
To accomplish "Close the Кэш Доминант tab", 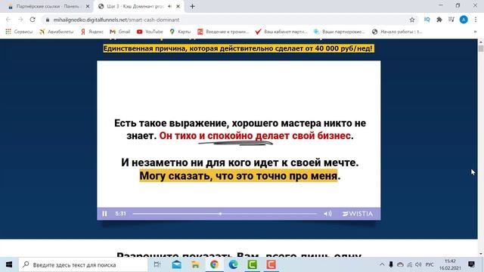I will pos(178,6).
